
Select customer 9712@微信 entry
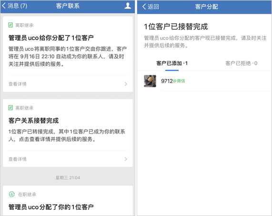click(x=204, y=81)
